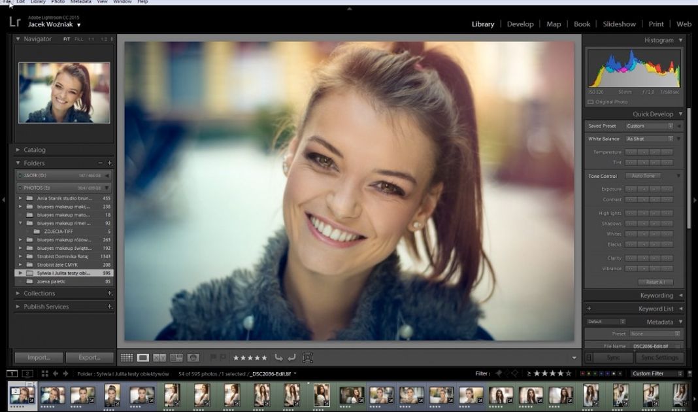Image resolution: width=698 pixels, height=412 pixels.
Task: Set the rating filter to four stars
Action: click(x=559, y=373)
